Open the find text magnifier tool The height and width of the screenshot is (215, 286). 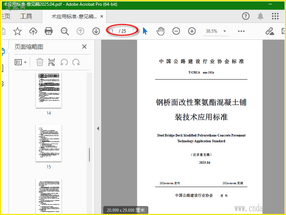pos(65,31)
